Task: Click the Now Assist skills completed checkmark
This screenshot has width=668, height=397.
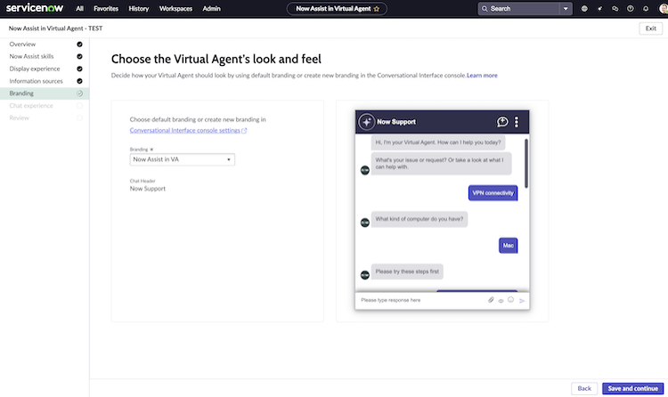Action: (79, 56)
